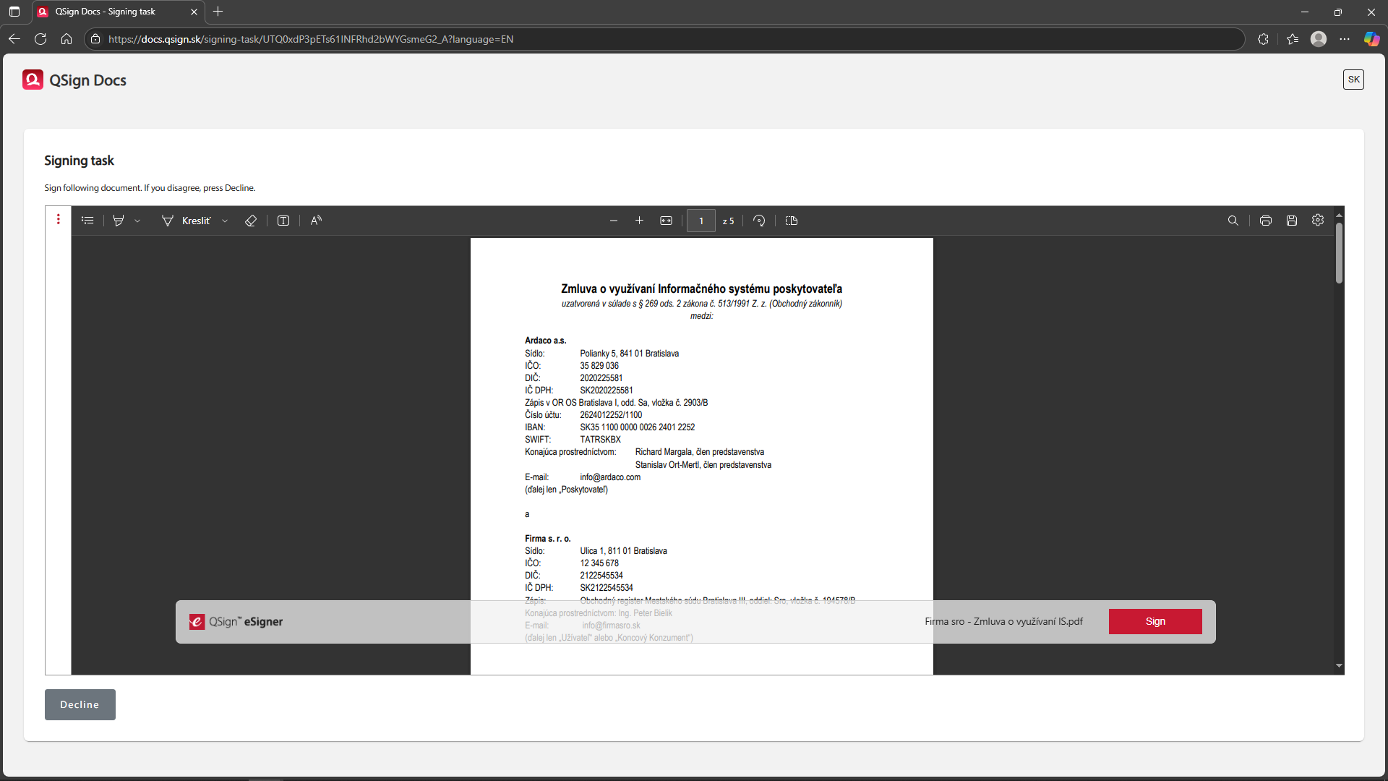Open the tab actions menu
The width and height of the screenshot is (1388, 781).
[14, 12]
